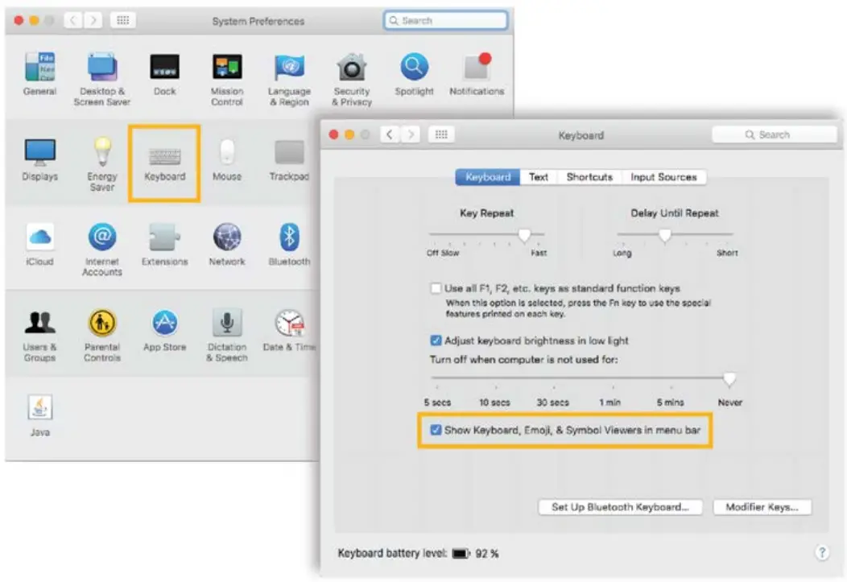Open iCloud preferences
The width and height of the screenshot is (847, 582).
click(x=39, y=244)
